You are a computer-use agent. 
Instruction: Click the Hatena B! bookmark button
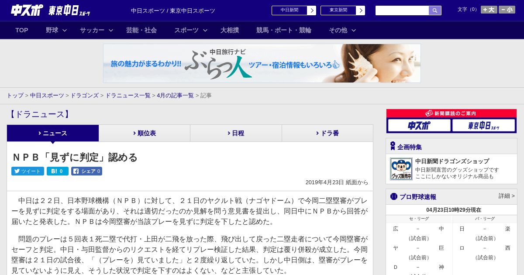pyautogui.click(x=58, y=171)
